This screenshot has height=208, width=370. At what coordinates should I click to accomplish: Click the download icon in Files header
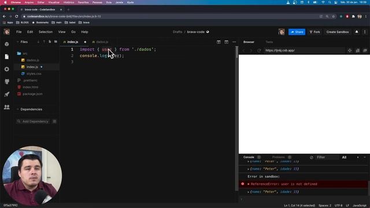pyautogui.click(x=38, y=42)
